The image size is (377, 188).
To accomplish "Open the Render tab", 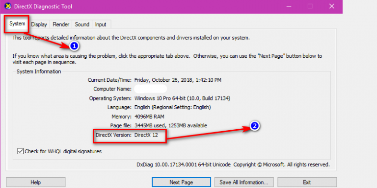I will point(61,24).
